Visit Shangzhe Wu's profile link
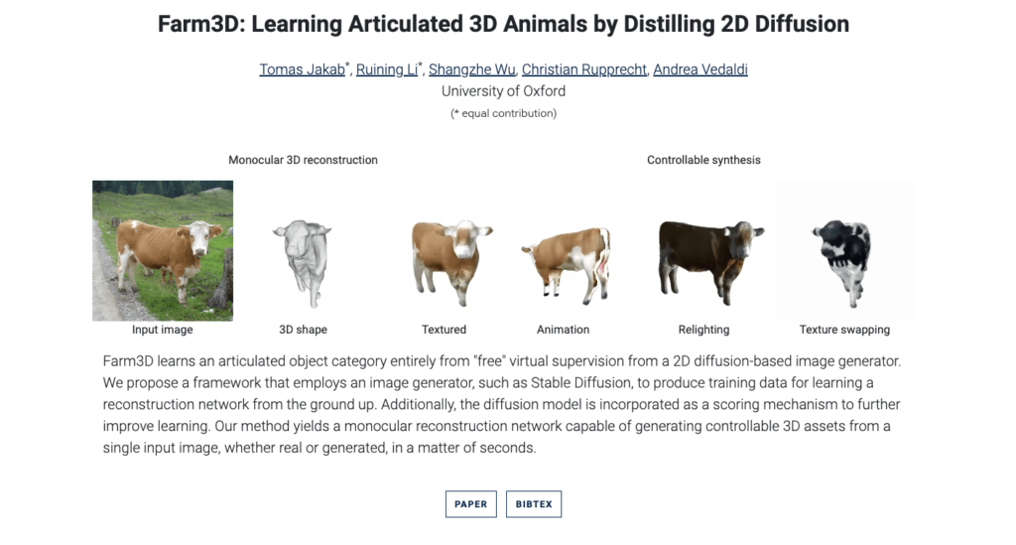The height and width of the screenshot is (545, 1016). (x=471, y=69)
